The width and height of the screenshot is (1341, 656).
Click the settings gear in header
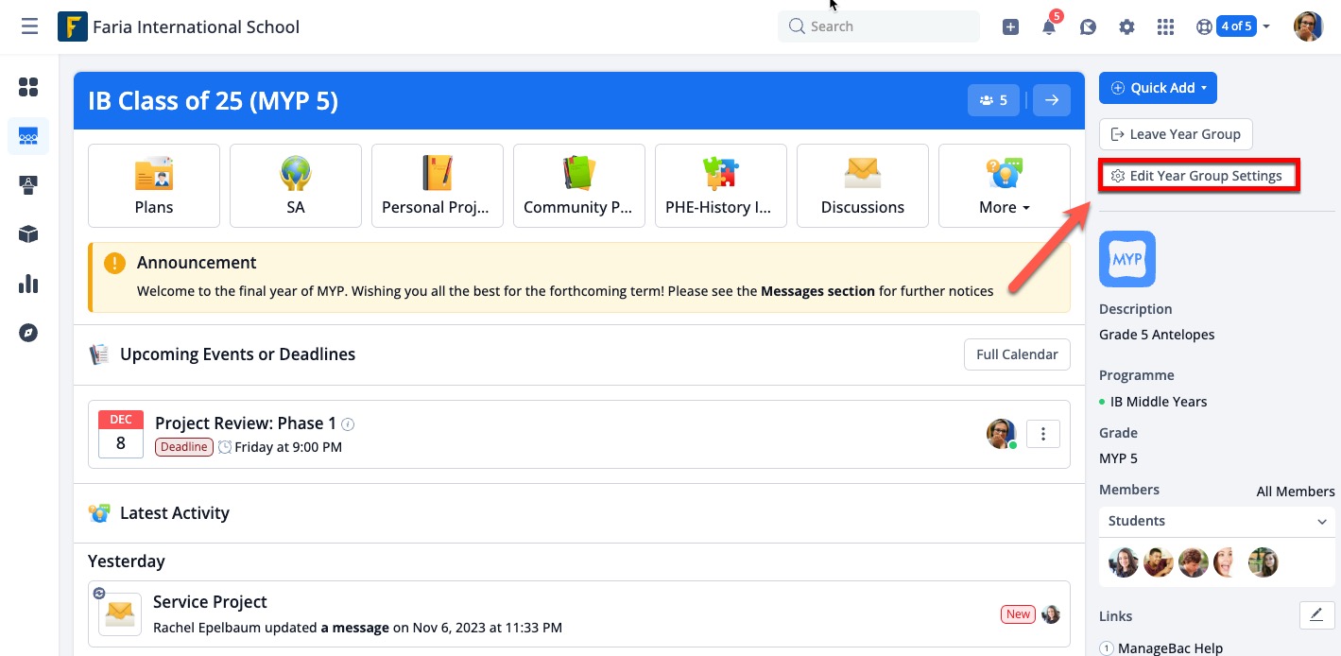pos(1126,27)
